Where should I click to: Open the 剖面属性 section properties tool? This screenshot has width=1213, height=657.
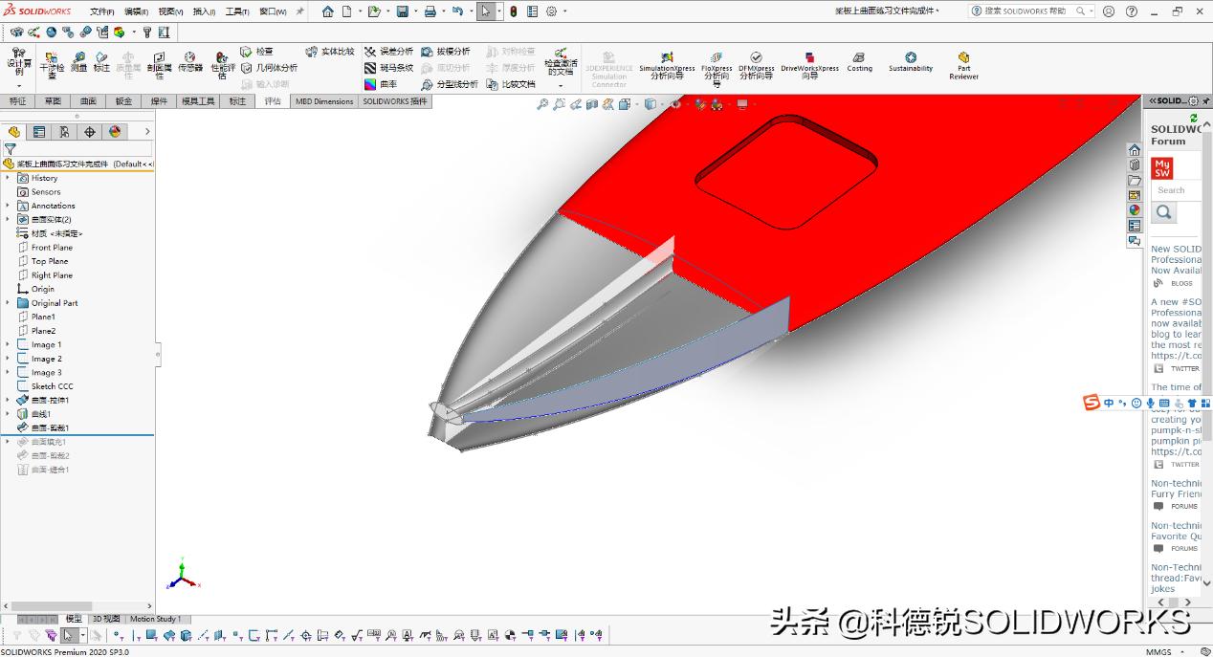pos(159,65)
